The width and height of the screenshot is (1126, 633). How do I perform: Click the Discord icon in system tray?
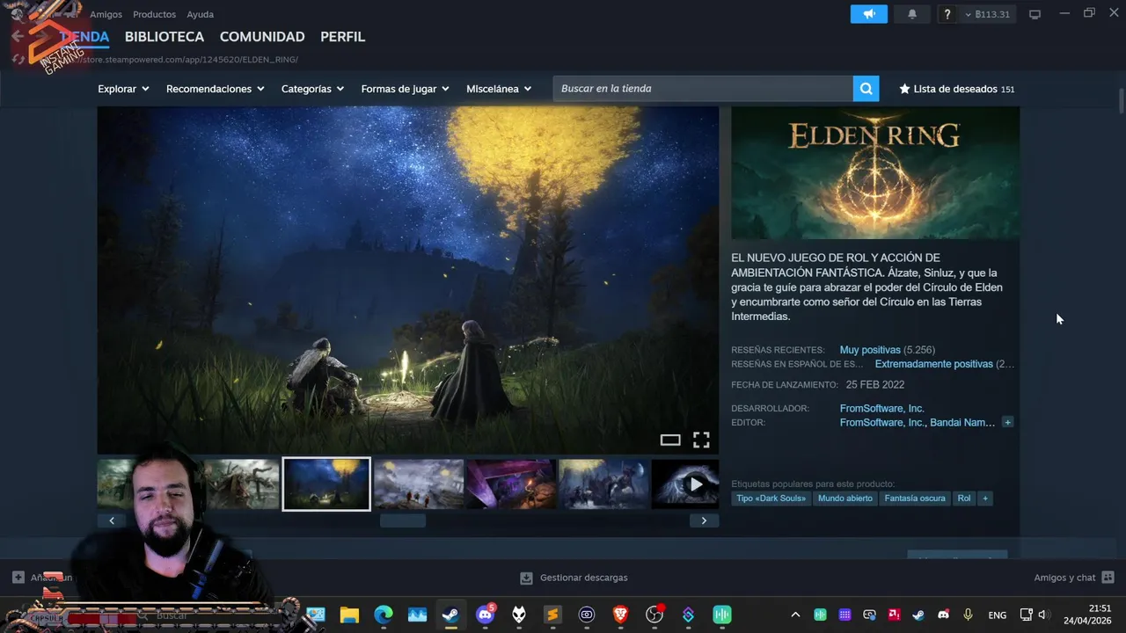[943, 615]
